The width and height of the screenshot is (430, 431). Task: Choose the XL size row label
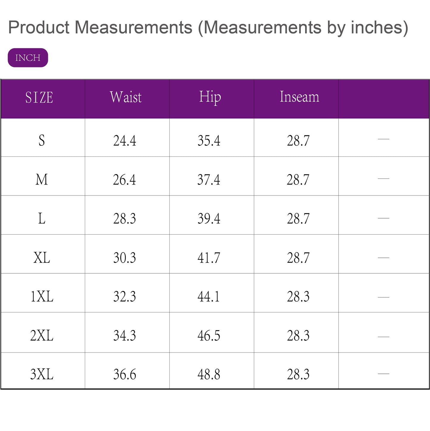[x=42, y=258]
